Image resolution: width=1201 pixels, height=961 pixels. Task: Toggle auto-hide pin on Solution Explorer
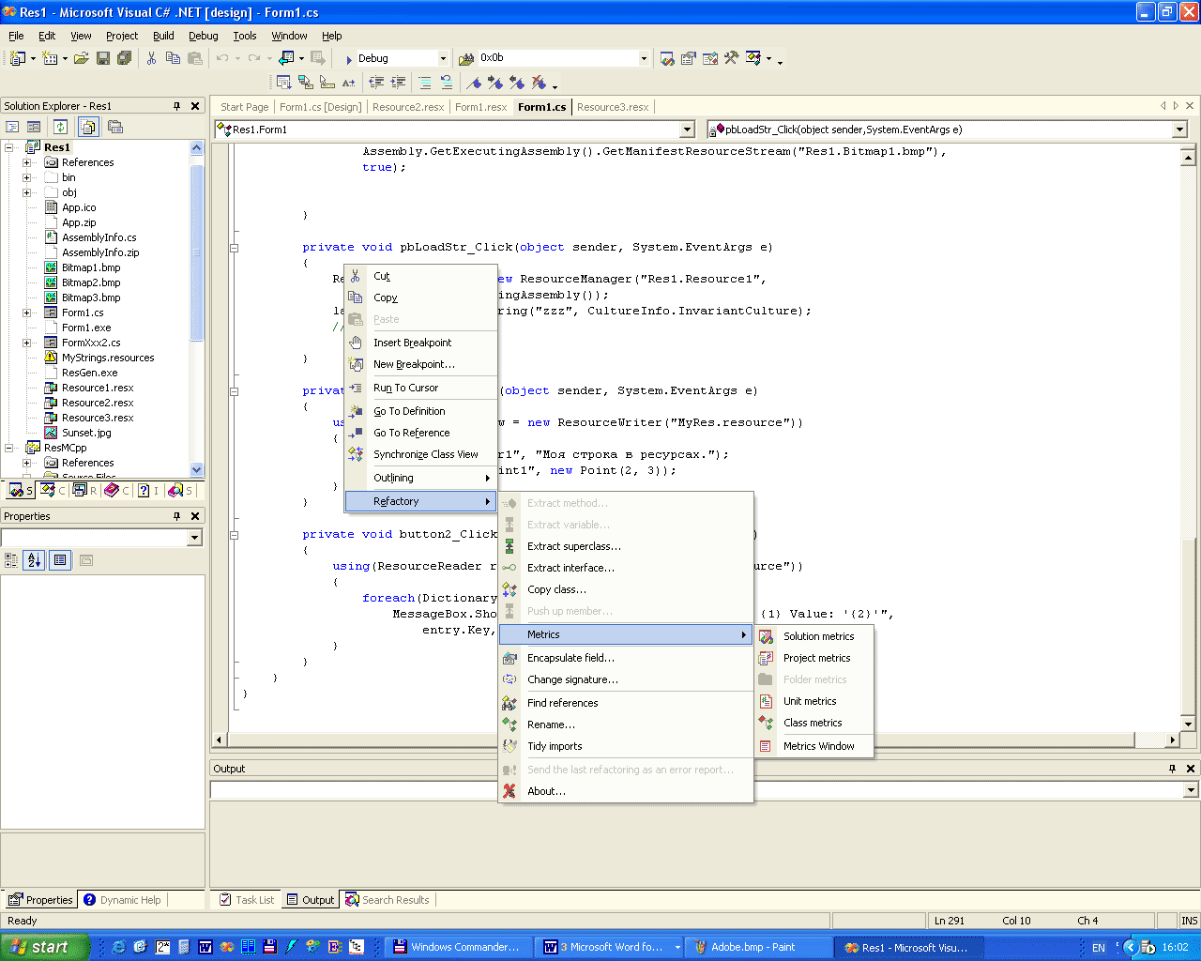click(x=176, y=106)
